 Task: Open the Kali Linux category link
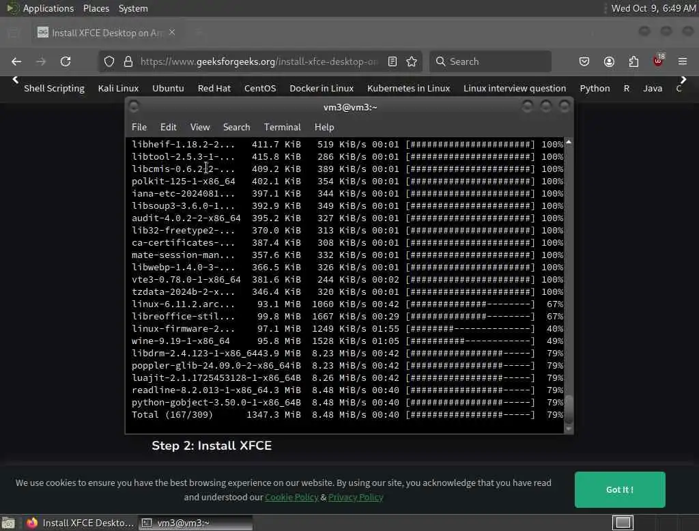118,88
